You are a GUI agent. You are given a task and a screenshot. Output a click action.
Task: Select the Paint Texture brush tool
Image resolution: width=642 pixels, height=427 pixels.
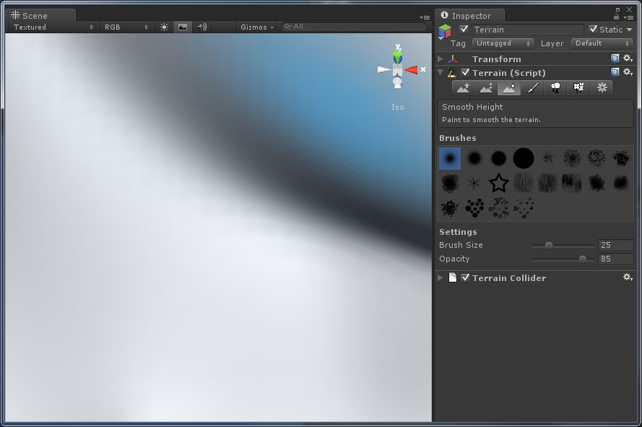pyautogui.click(x=532, y=88)
